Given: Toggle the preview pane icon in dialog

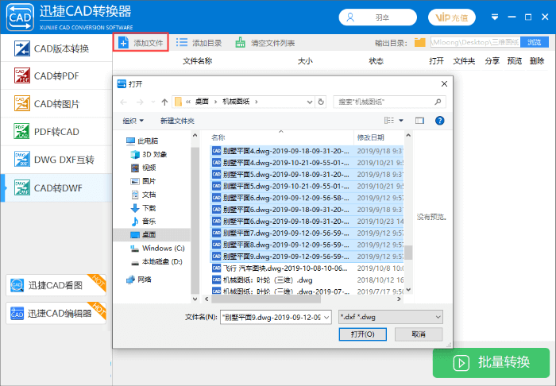Looking at the screenshot, I should (419, 121).
